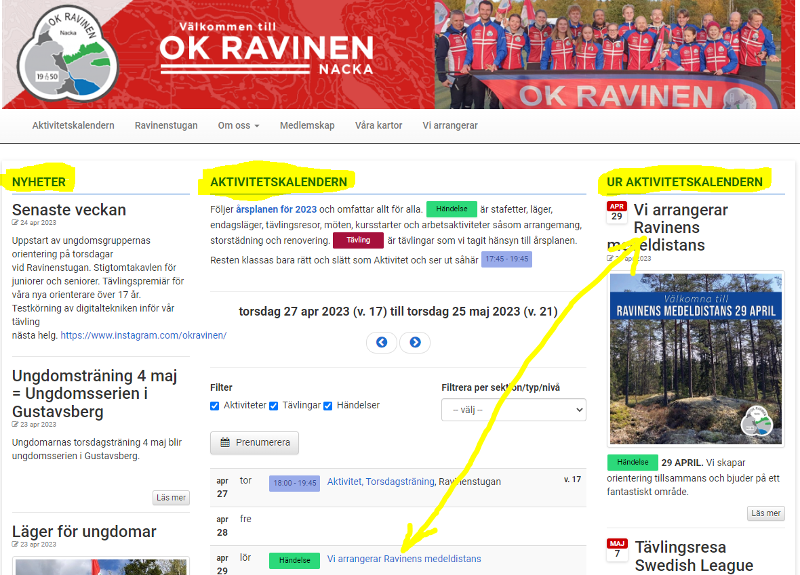Viewport: 800px width, 575px height.
Task: Click the apr 28 fre calendar row
Action: tap(398, 526)
